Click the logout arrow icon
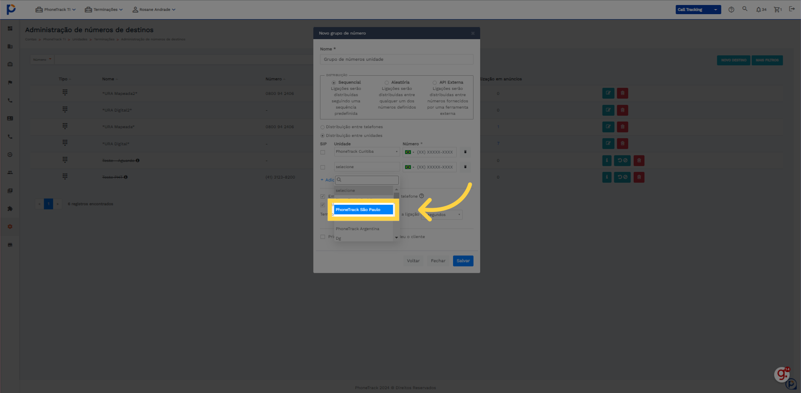This screenshot has width=801, height=393. pyautogui.click(x=792, y=9)
